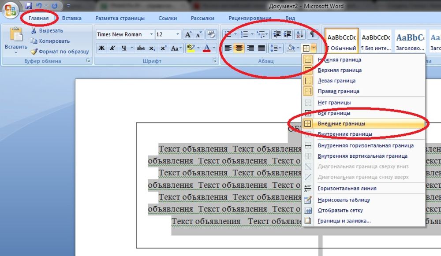Click the Times New Roman font box
441x256 pixels.
(122, 34)
